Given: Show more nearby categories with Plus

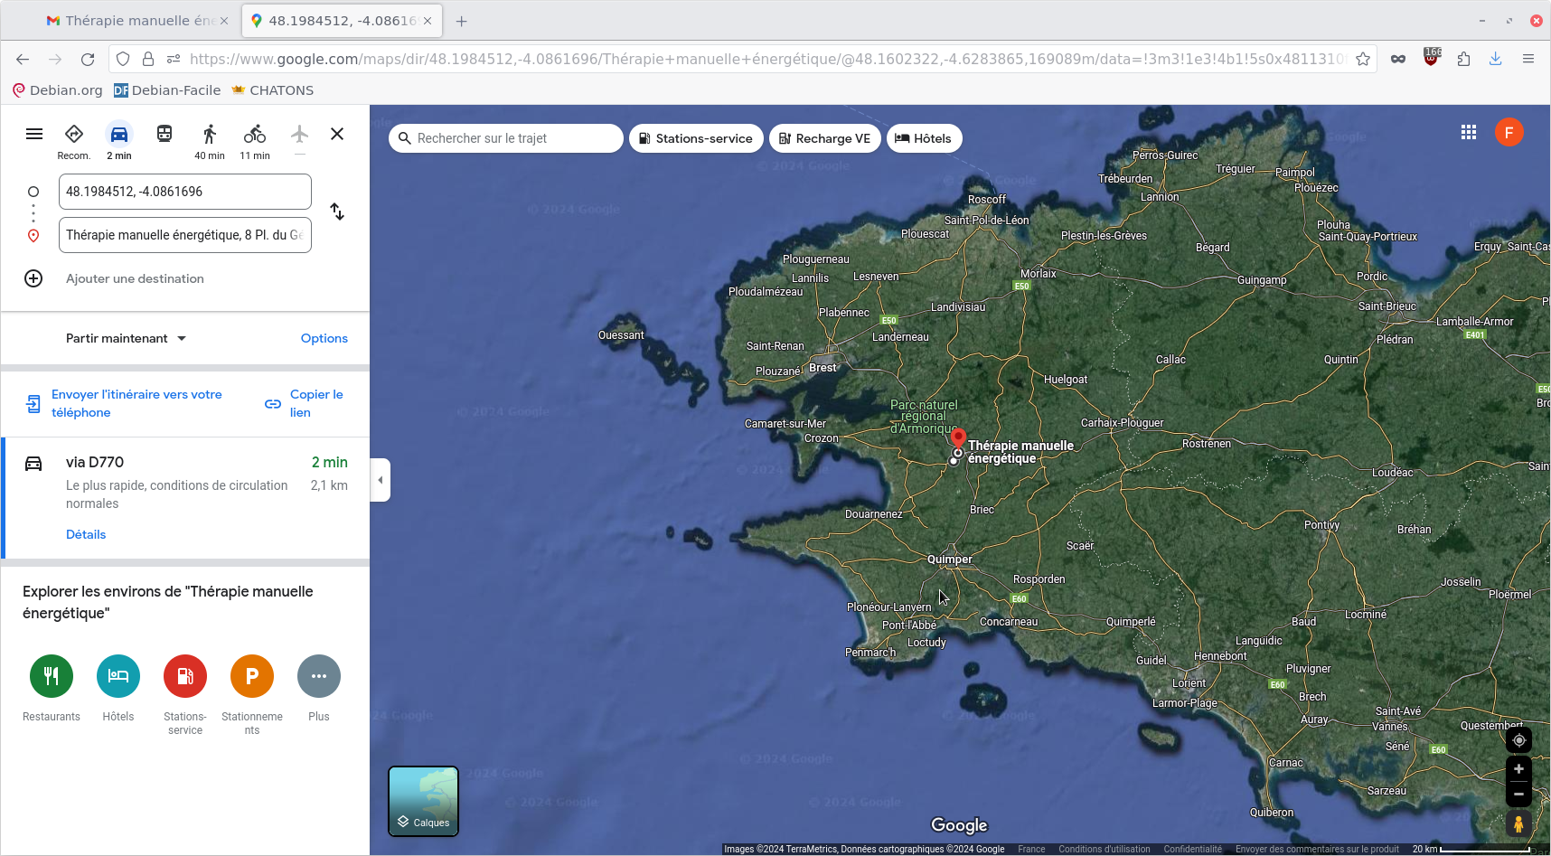Looking at the screenshot, I should (319, 676).
